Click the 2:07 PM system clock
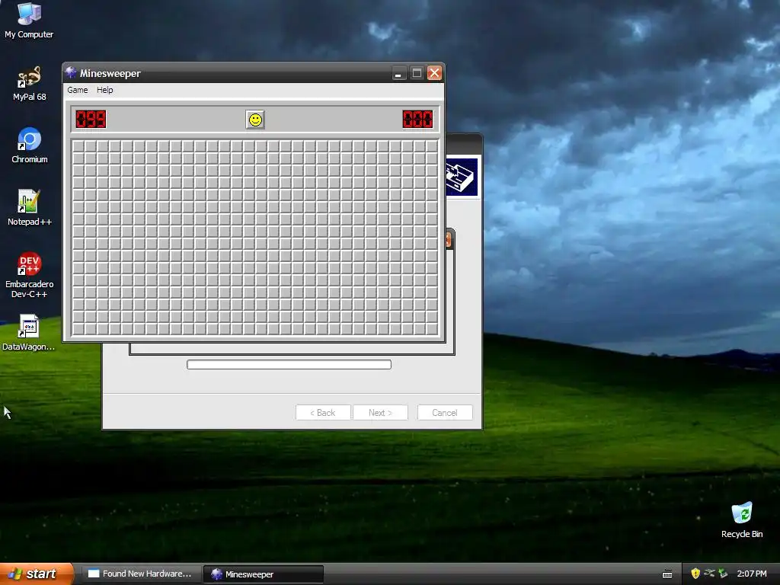The width and height of the screenshot is (780, 585). pyautogui.click(x=752, y=574)
